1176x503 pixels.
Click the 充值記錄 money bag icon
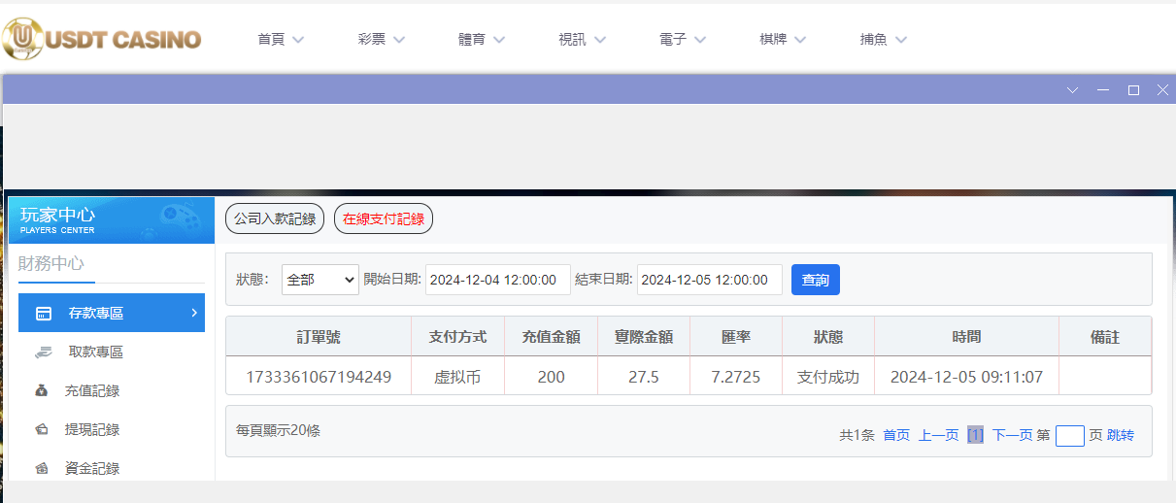click(x=42, y=391)
